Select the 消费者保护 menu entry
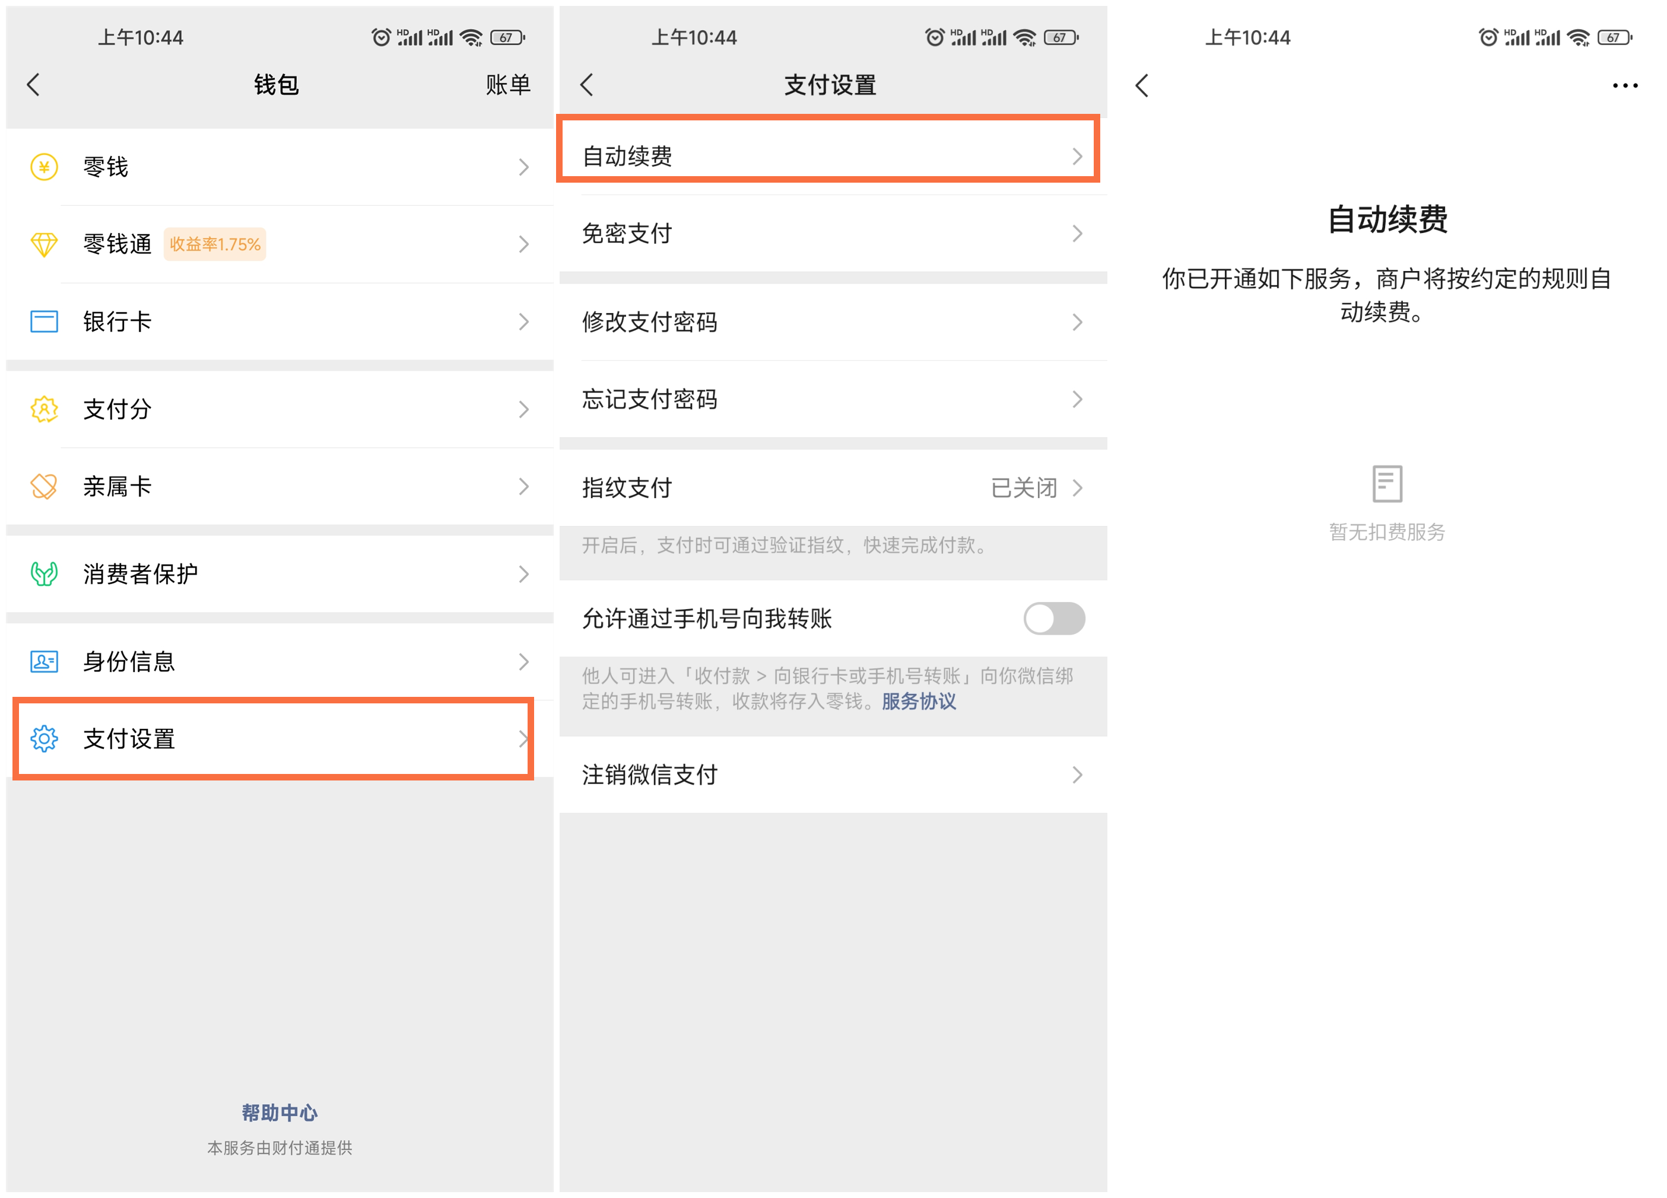 [280, 573]
